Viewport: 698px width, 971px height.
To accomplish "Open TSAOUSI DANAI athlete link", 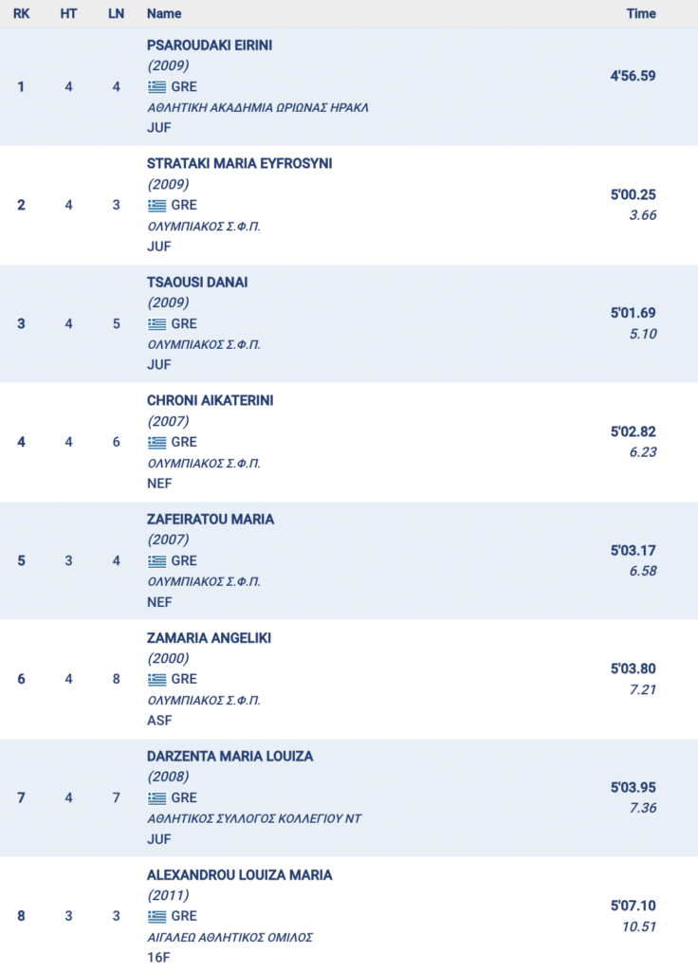I will coord(197,282).
